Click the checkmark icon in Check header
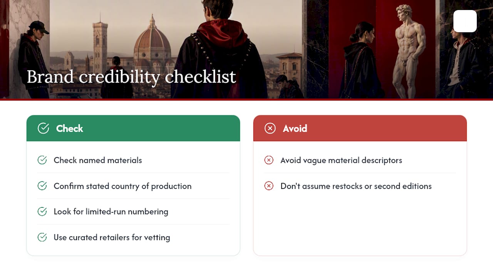Screen dimensions: 493x277 point(43,128)
